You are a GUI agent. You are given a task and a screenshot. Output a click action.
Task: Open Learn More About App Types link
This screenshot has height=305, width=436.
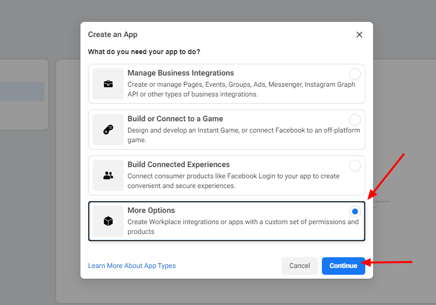132,266
